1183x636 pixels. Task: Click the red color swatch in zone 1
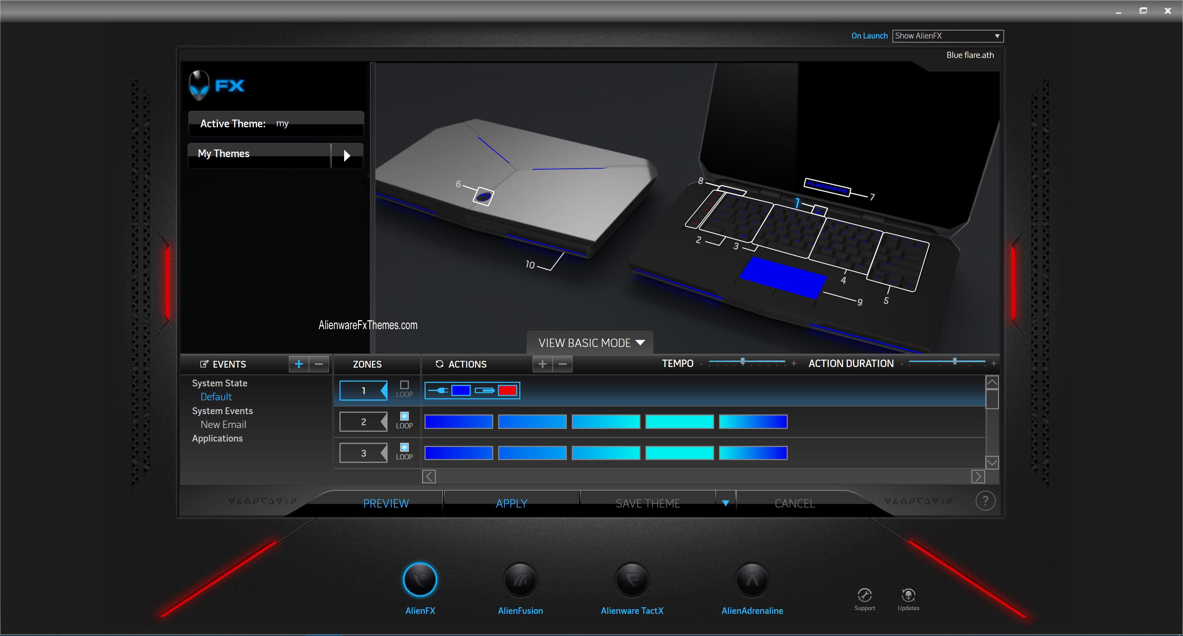click(507, 390)
